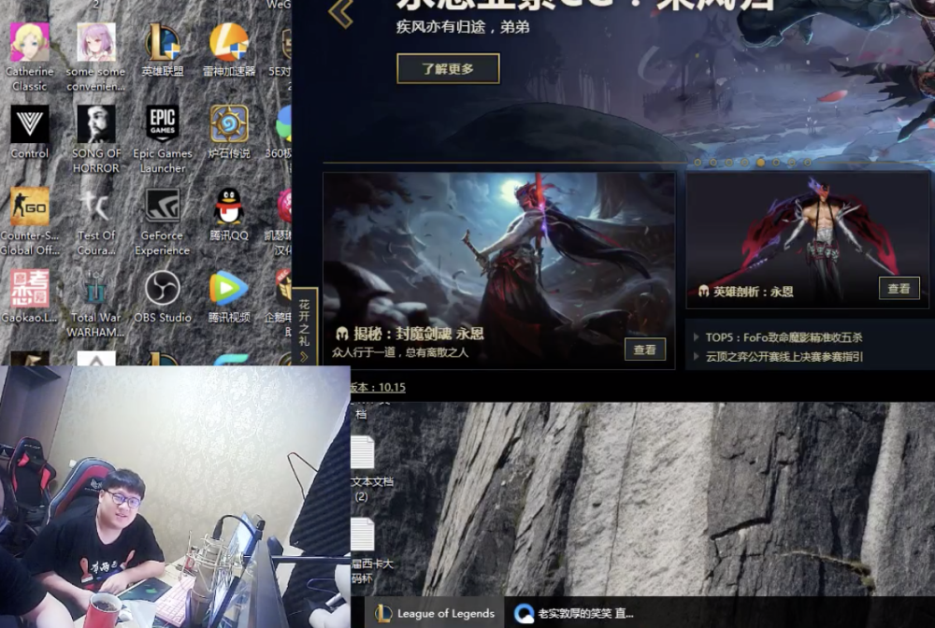
Task: Select the second banner carousel dot
Action: 713,162
